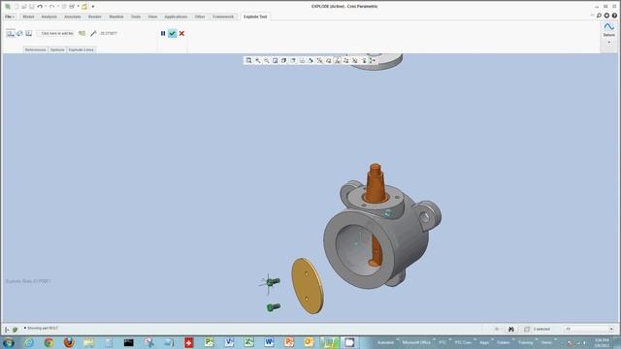621x349 pixels.
Task: Click the Zoom In icon in graphics toolbar
Action: [258, 60]
